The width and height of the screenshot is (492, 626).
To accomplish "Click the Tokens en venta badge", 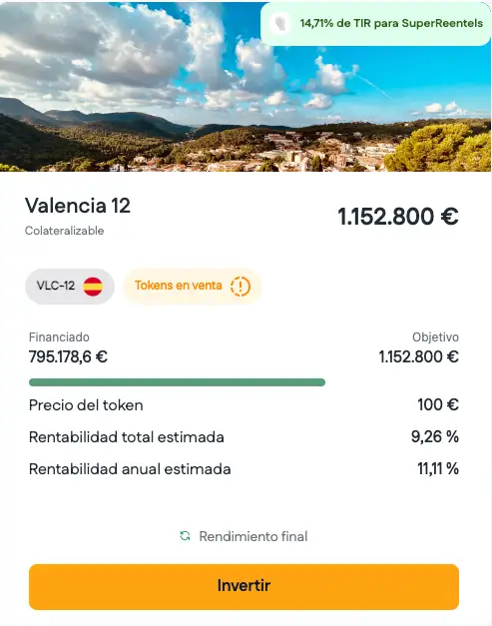I will coord(193,287).
